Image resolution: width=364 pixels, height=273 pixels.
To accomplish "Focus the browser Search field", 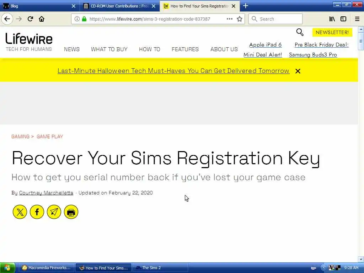I will pos(275,19).
